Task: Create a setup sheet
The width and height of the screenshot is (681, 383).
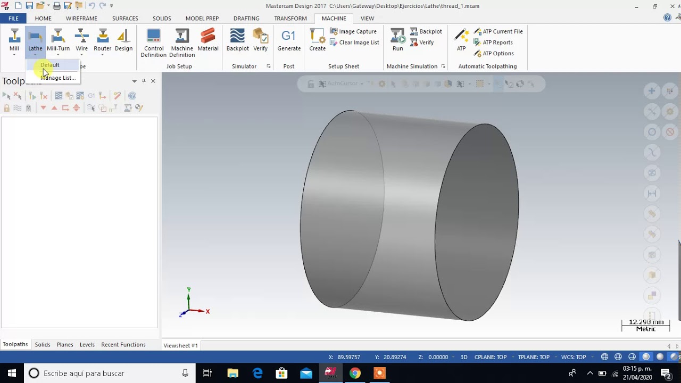Action: pos(318,41)
